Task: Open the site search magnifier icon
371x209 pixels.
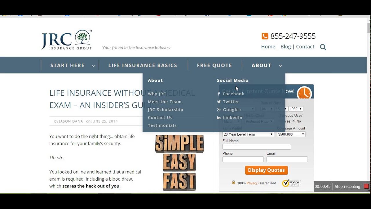Action: click(x=323, y=47)
